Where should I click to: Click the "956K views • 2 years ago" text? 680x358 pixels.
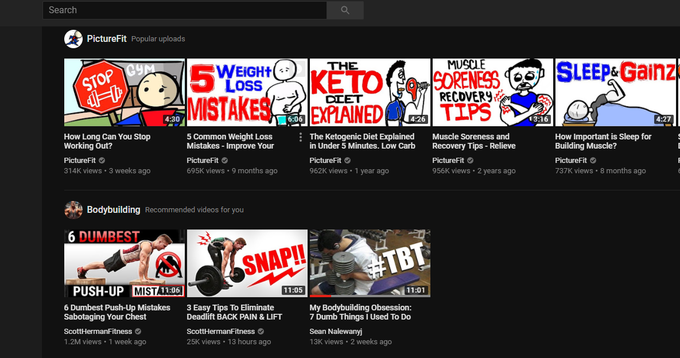[x=474, y=171]
